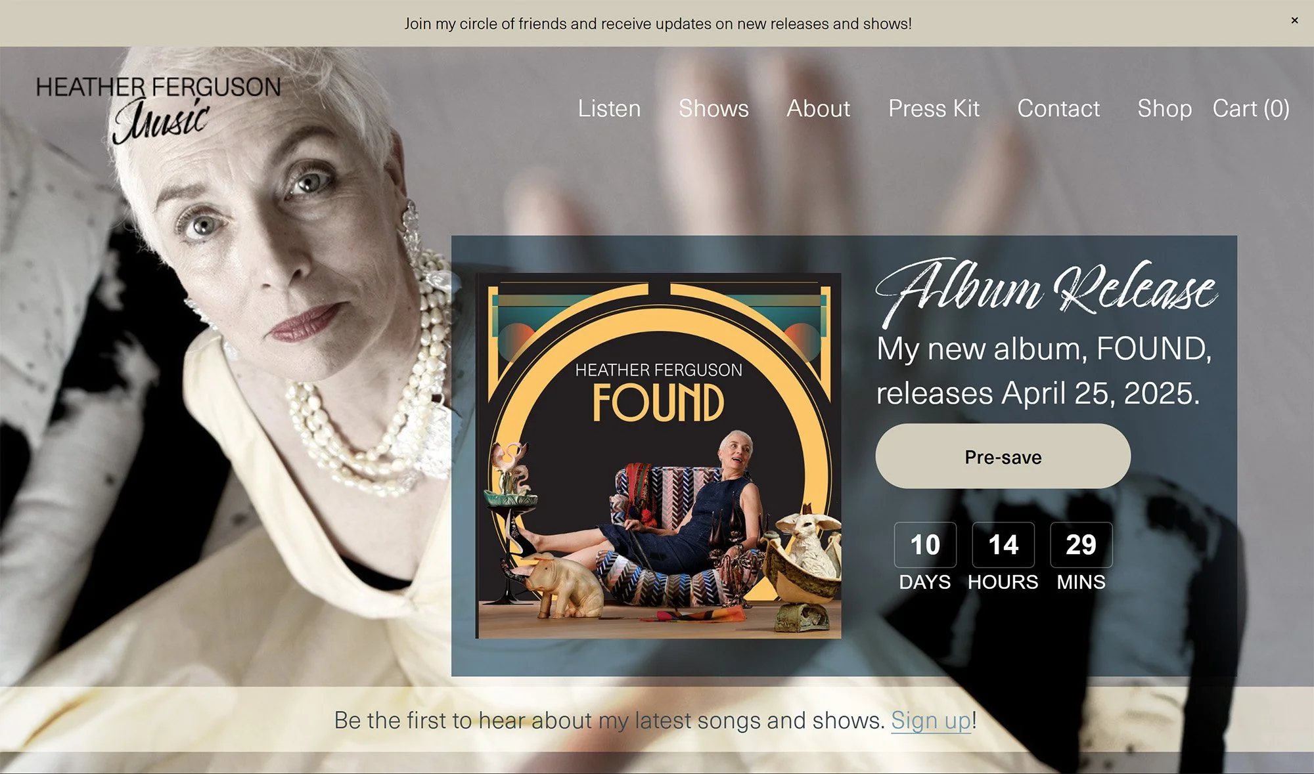Viewport: 1314px width, 774px height.
Task: Open the Listen menu item
Action: coord(609,108)
